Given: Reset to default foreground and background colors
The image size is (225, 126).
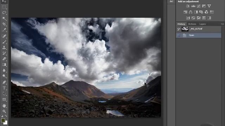Looking at the screenshot, I should [x=2, y=116].
